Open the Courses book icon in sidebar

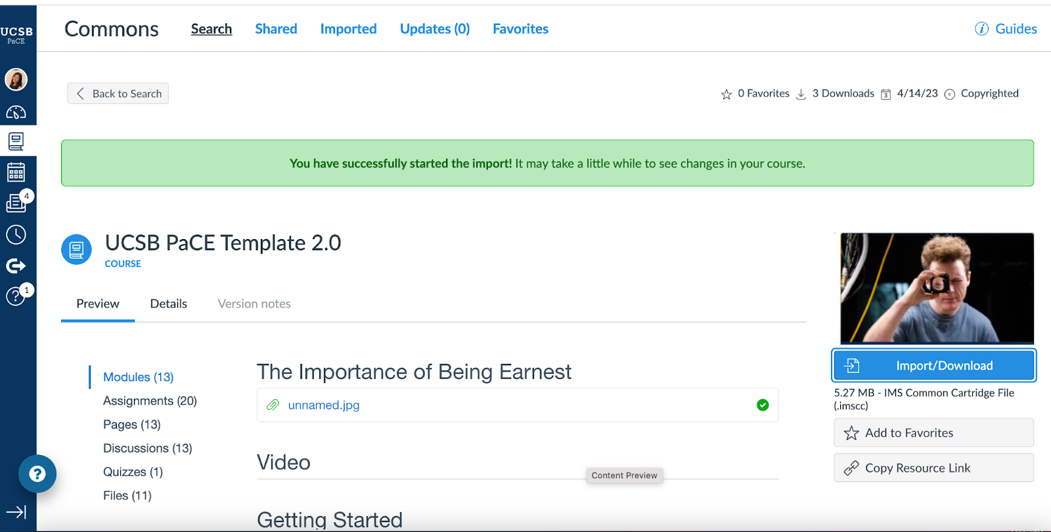(16, 141)
